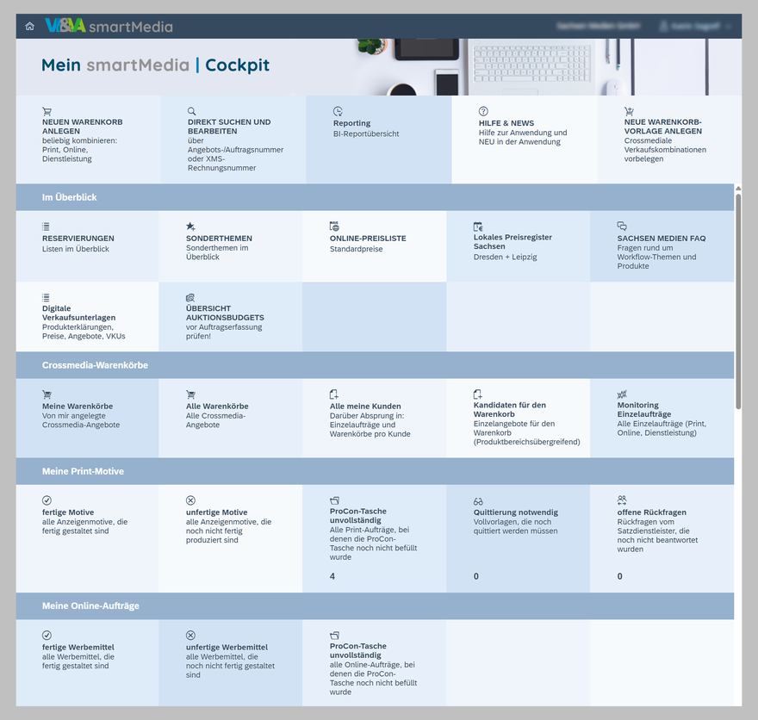Viewport: 758px width, 720px height.
Task: Open Monitoring Einzelaufträge title
Action: point(644,409)
